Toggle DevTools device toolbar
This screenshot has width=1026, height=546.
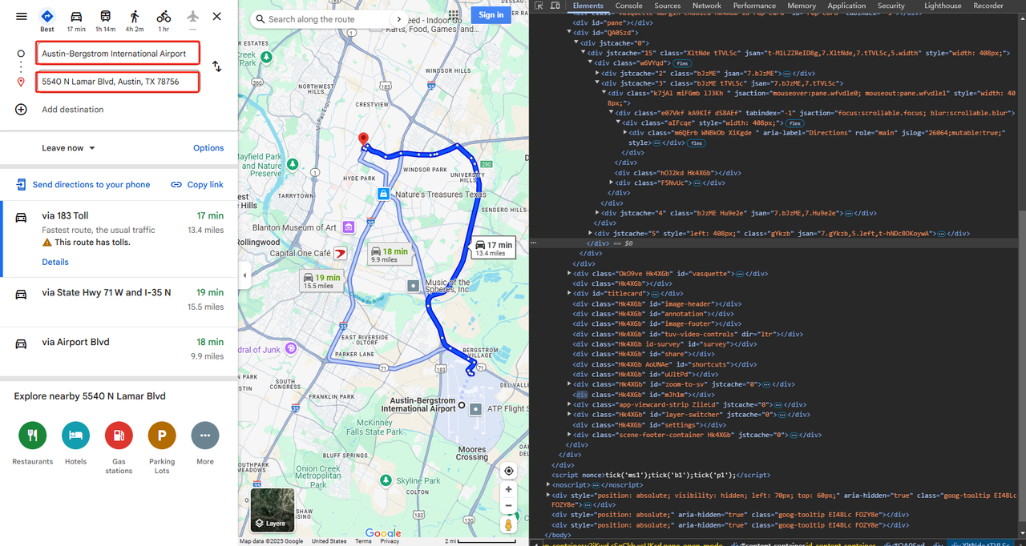point(556,6)
